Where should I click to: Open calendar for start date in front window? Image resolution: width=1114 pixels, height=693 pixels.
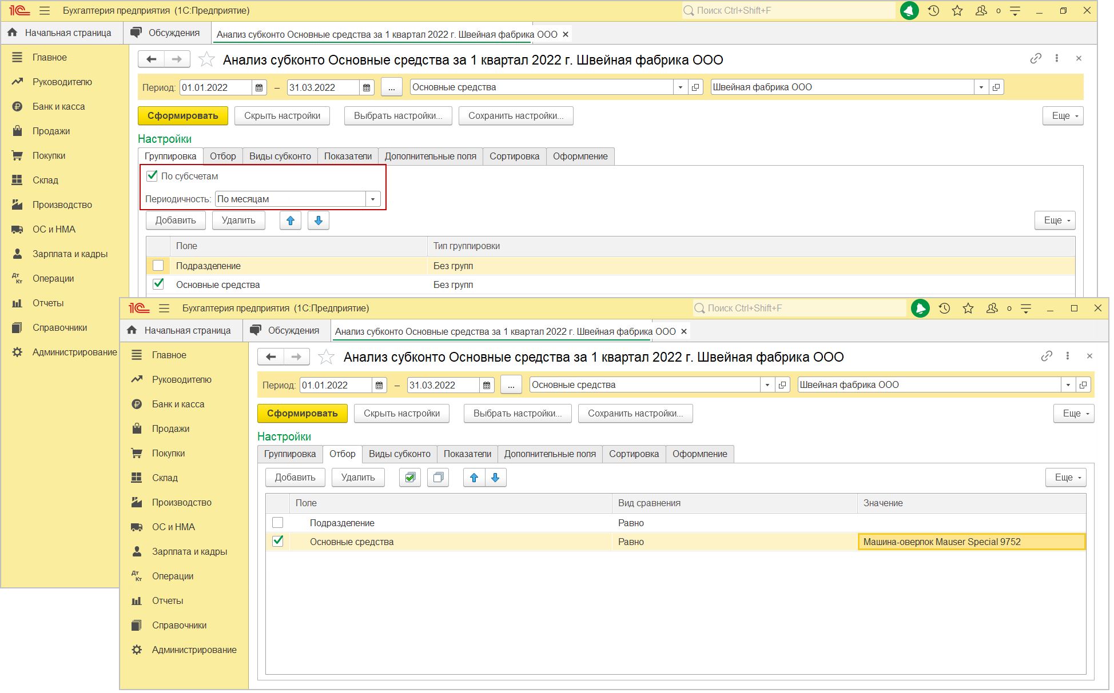[x=379, y=386]
